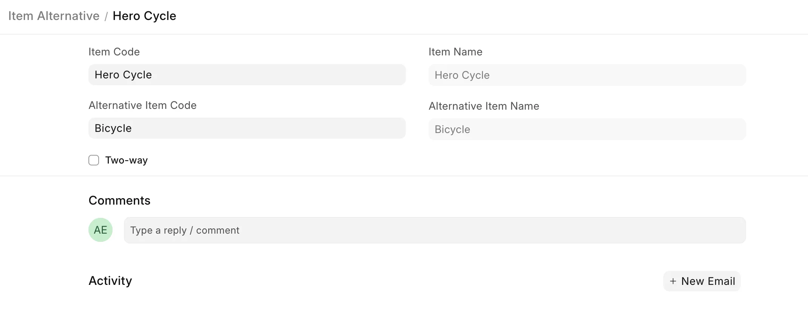Viewport: 808px width, 312px height.
Task: Click the read-only Item Name field
Action: pos(587,75)
